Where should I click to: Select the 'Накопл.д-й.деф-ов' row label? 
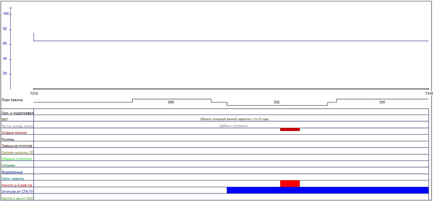[x=17, y=185]
